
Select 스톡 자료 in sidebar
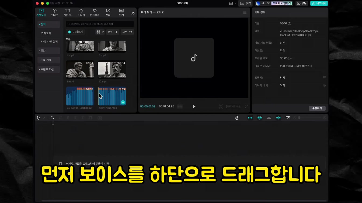(48, 60)
